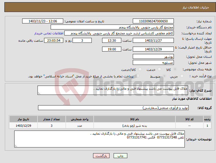Click the اطلاعات کالاهای مورد نیاز heading

point(192,99)
